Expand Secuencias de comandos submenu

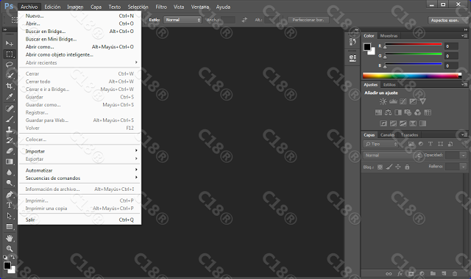point(79,178)
